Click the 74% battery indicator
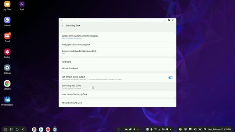The image size is (235, 132). [165, 129]
